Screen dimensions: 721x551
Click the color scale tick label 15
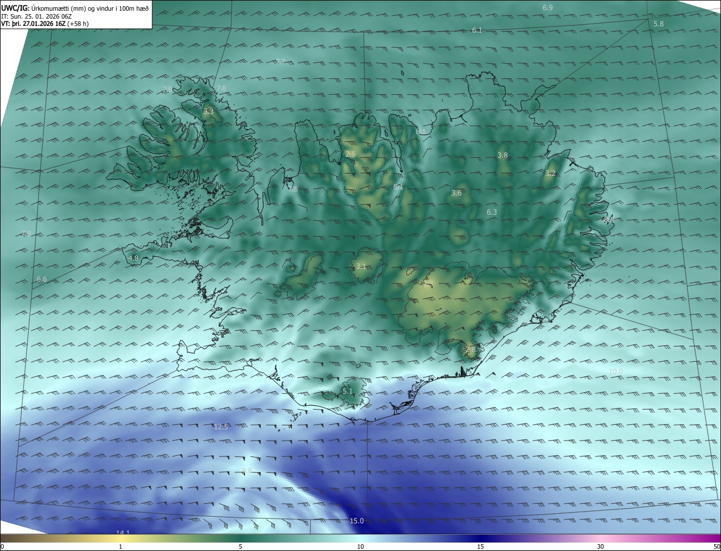(480, 546)
